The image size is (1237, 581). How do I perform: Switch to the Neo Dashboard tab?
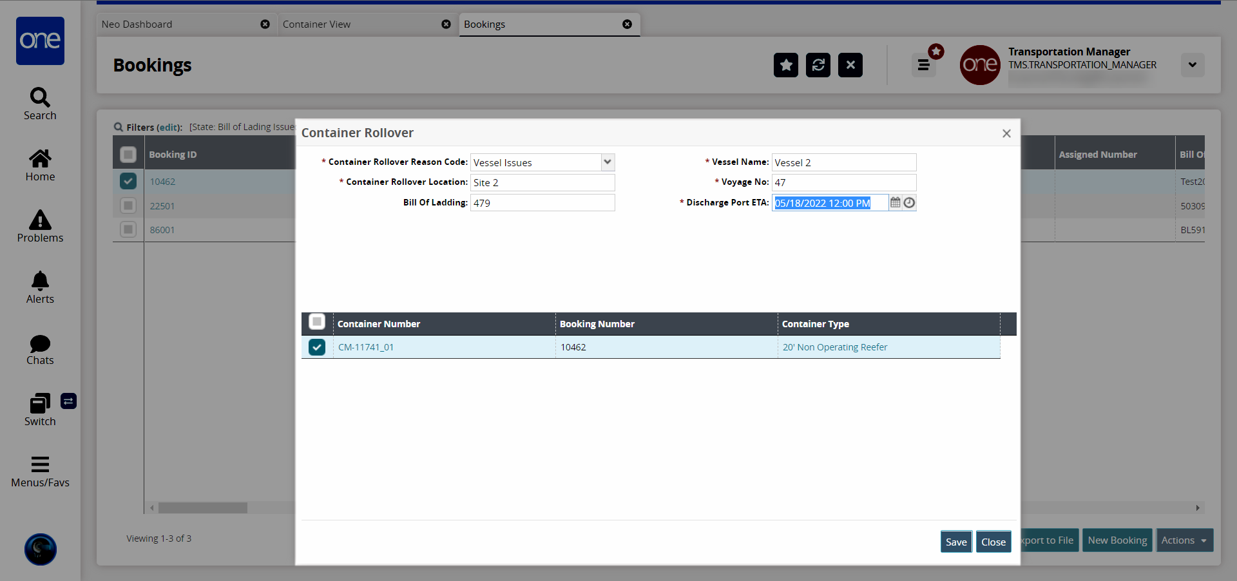pos(137,24)
